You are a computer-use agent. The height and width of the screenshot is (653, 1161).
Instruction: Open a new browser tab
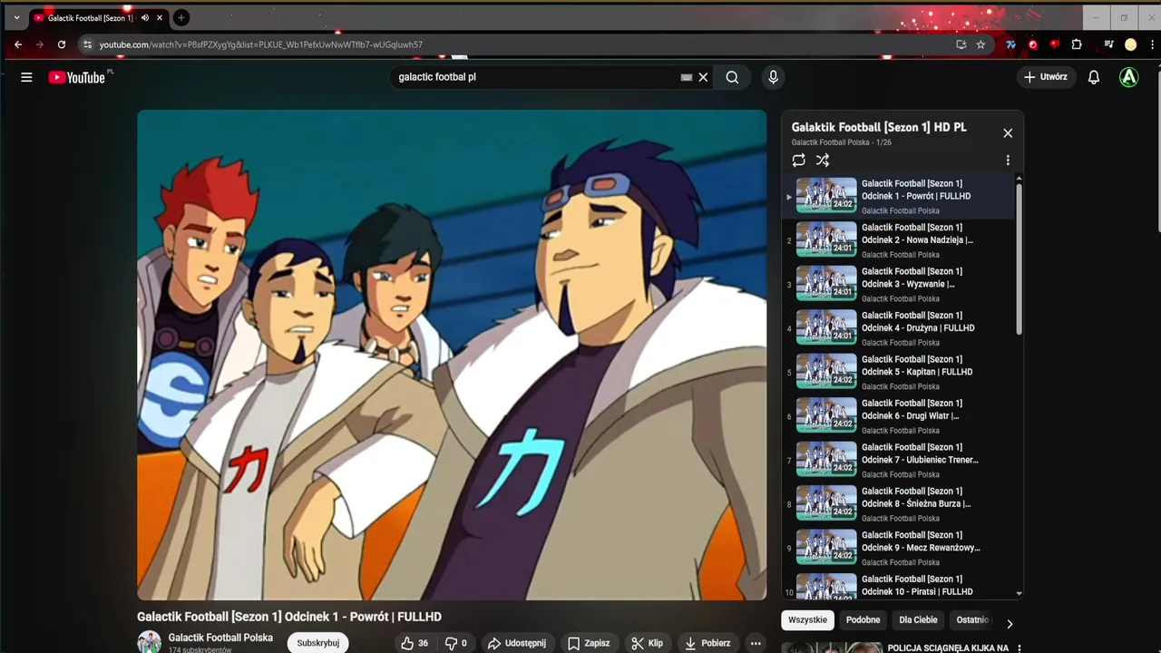click(x=181, y=17)
